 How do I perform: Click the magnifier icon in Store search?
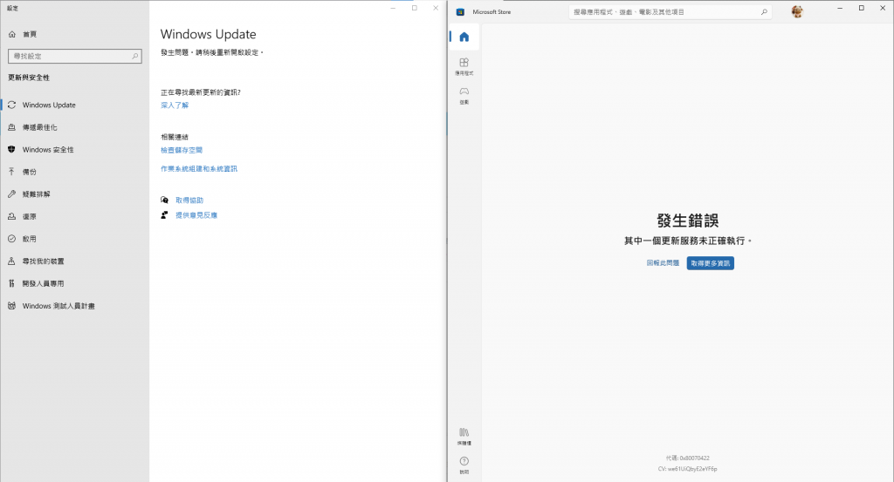tap(764, 12)
